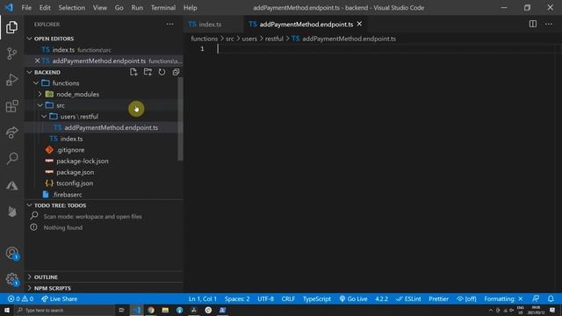Close addPaymentMethod.endpoint.ts in Open Editors

(x=37, y=61)
